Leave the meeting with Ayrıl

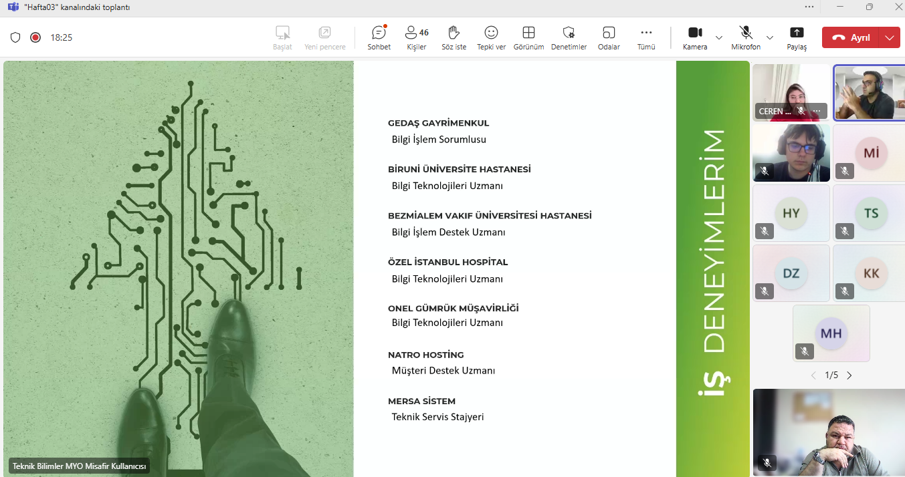[851, 37]
